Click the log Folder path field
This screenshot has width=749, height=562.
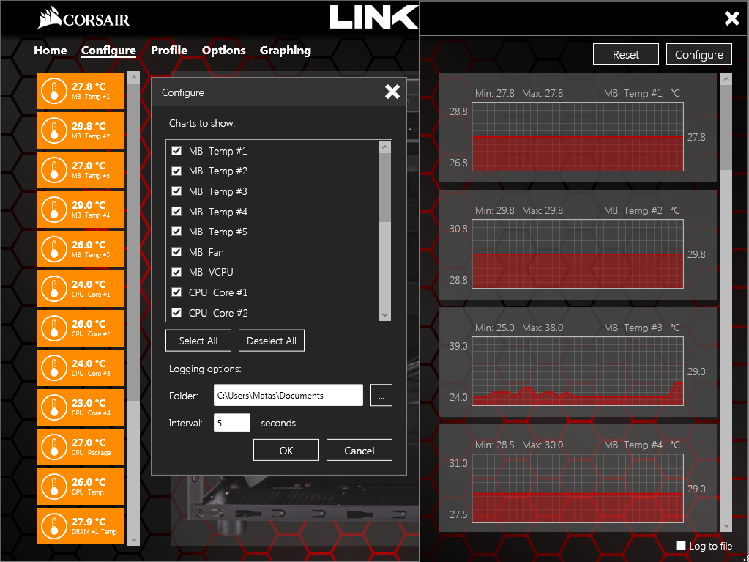[288, 395]
